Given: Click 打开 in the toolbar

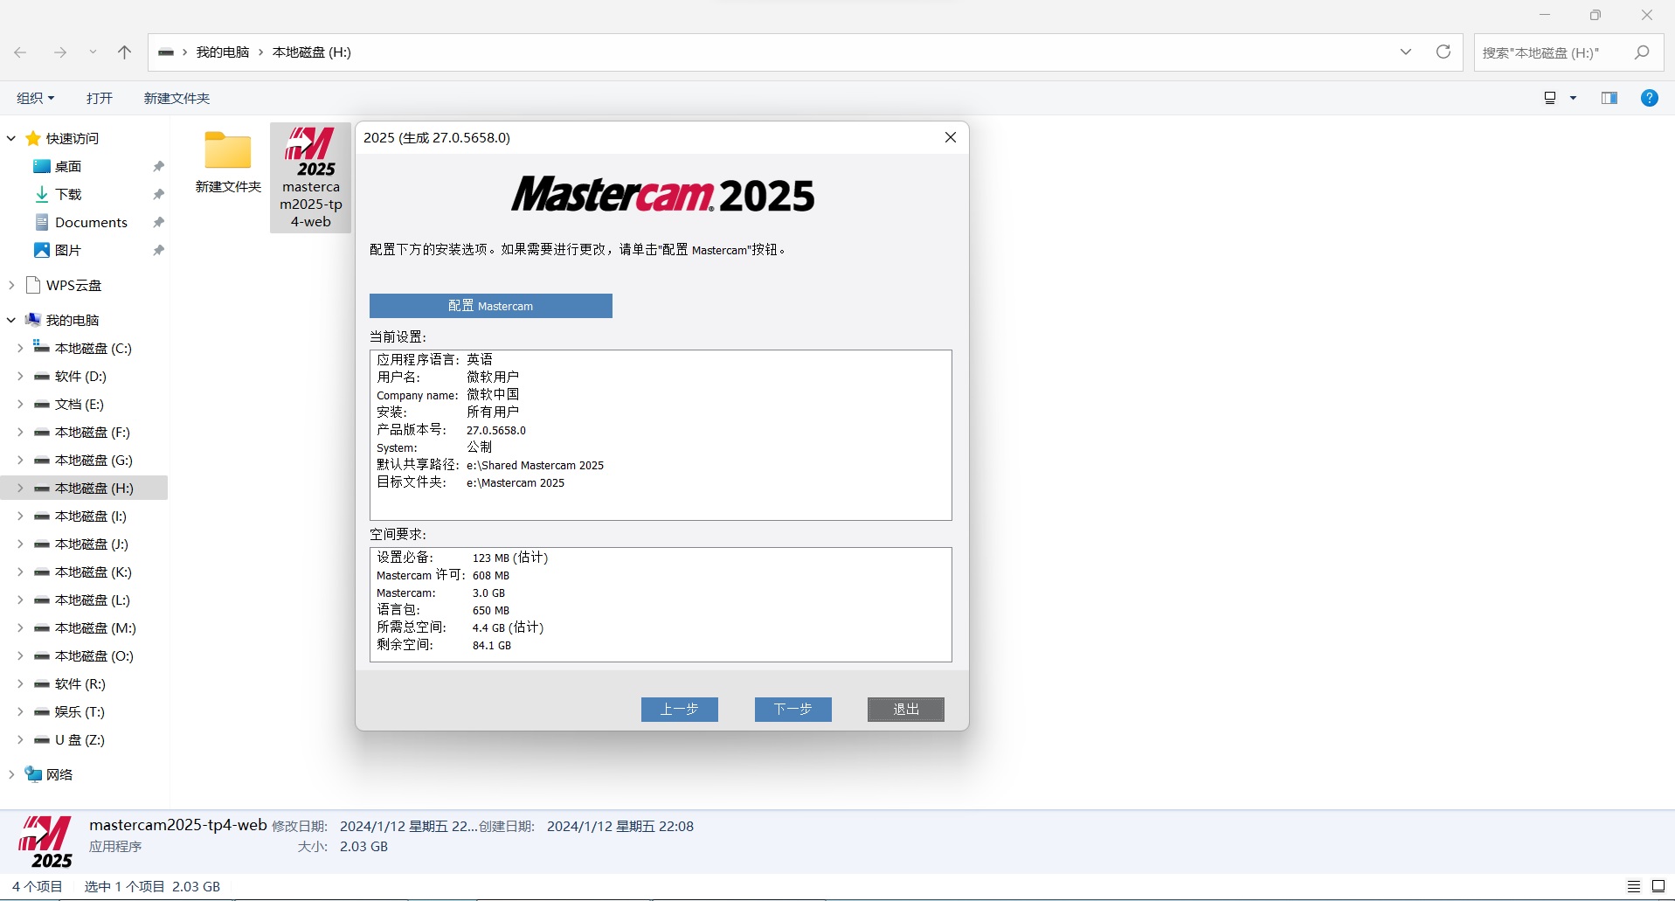Looking at the screenshot, I should [100, 98].
